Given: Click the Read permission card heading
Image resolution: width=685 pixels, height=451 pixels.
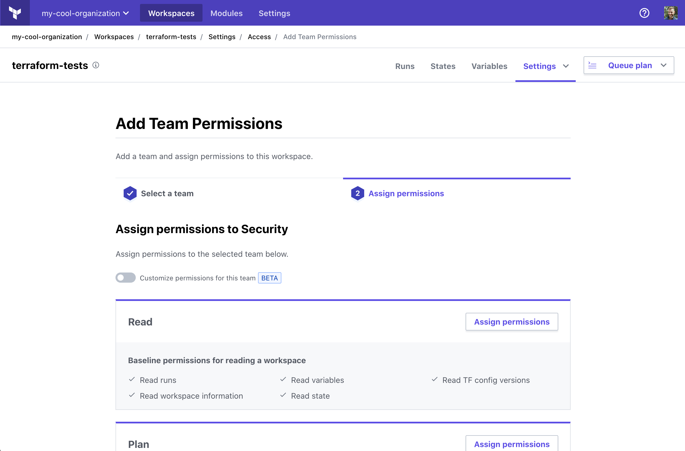Looking at the screenshot, I should point(140,321).
